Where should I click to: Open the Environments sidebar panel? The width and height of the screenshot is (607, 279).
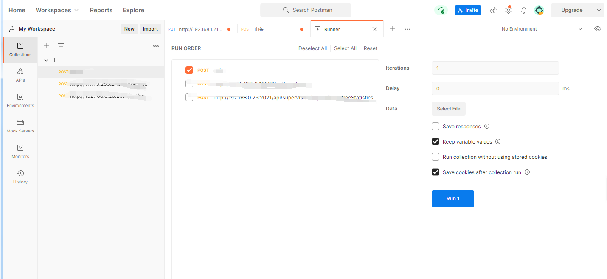pos(20,101)
